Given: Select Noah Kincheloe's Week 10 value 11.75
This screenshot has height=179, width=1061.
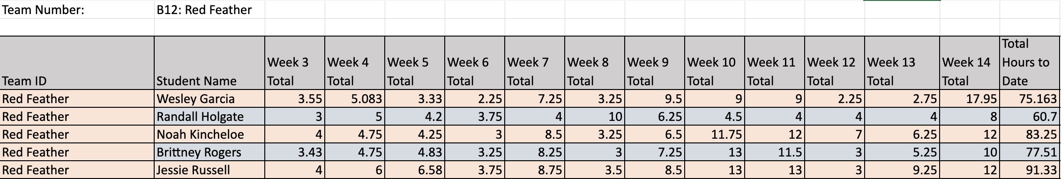Looking at the screenshot, I should tap(715, 134).
